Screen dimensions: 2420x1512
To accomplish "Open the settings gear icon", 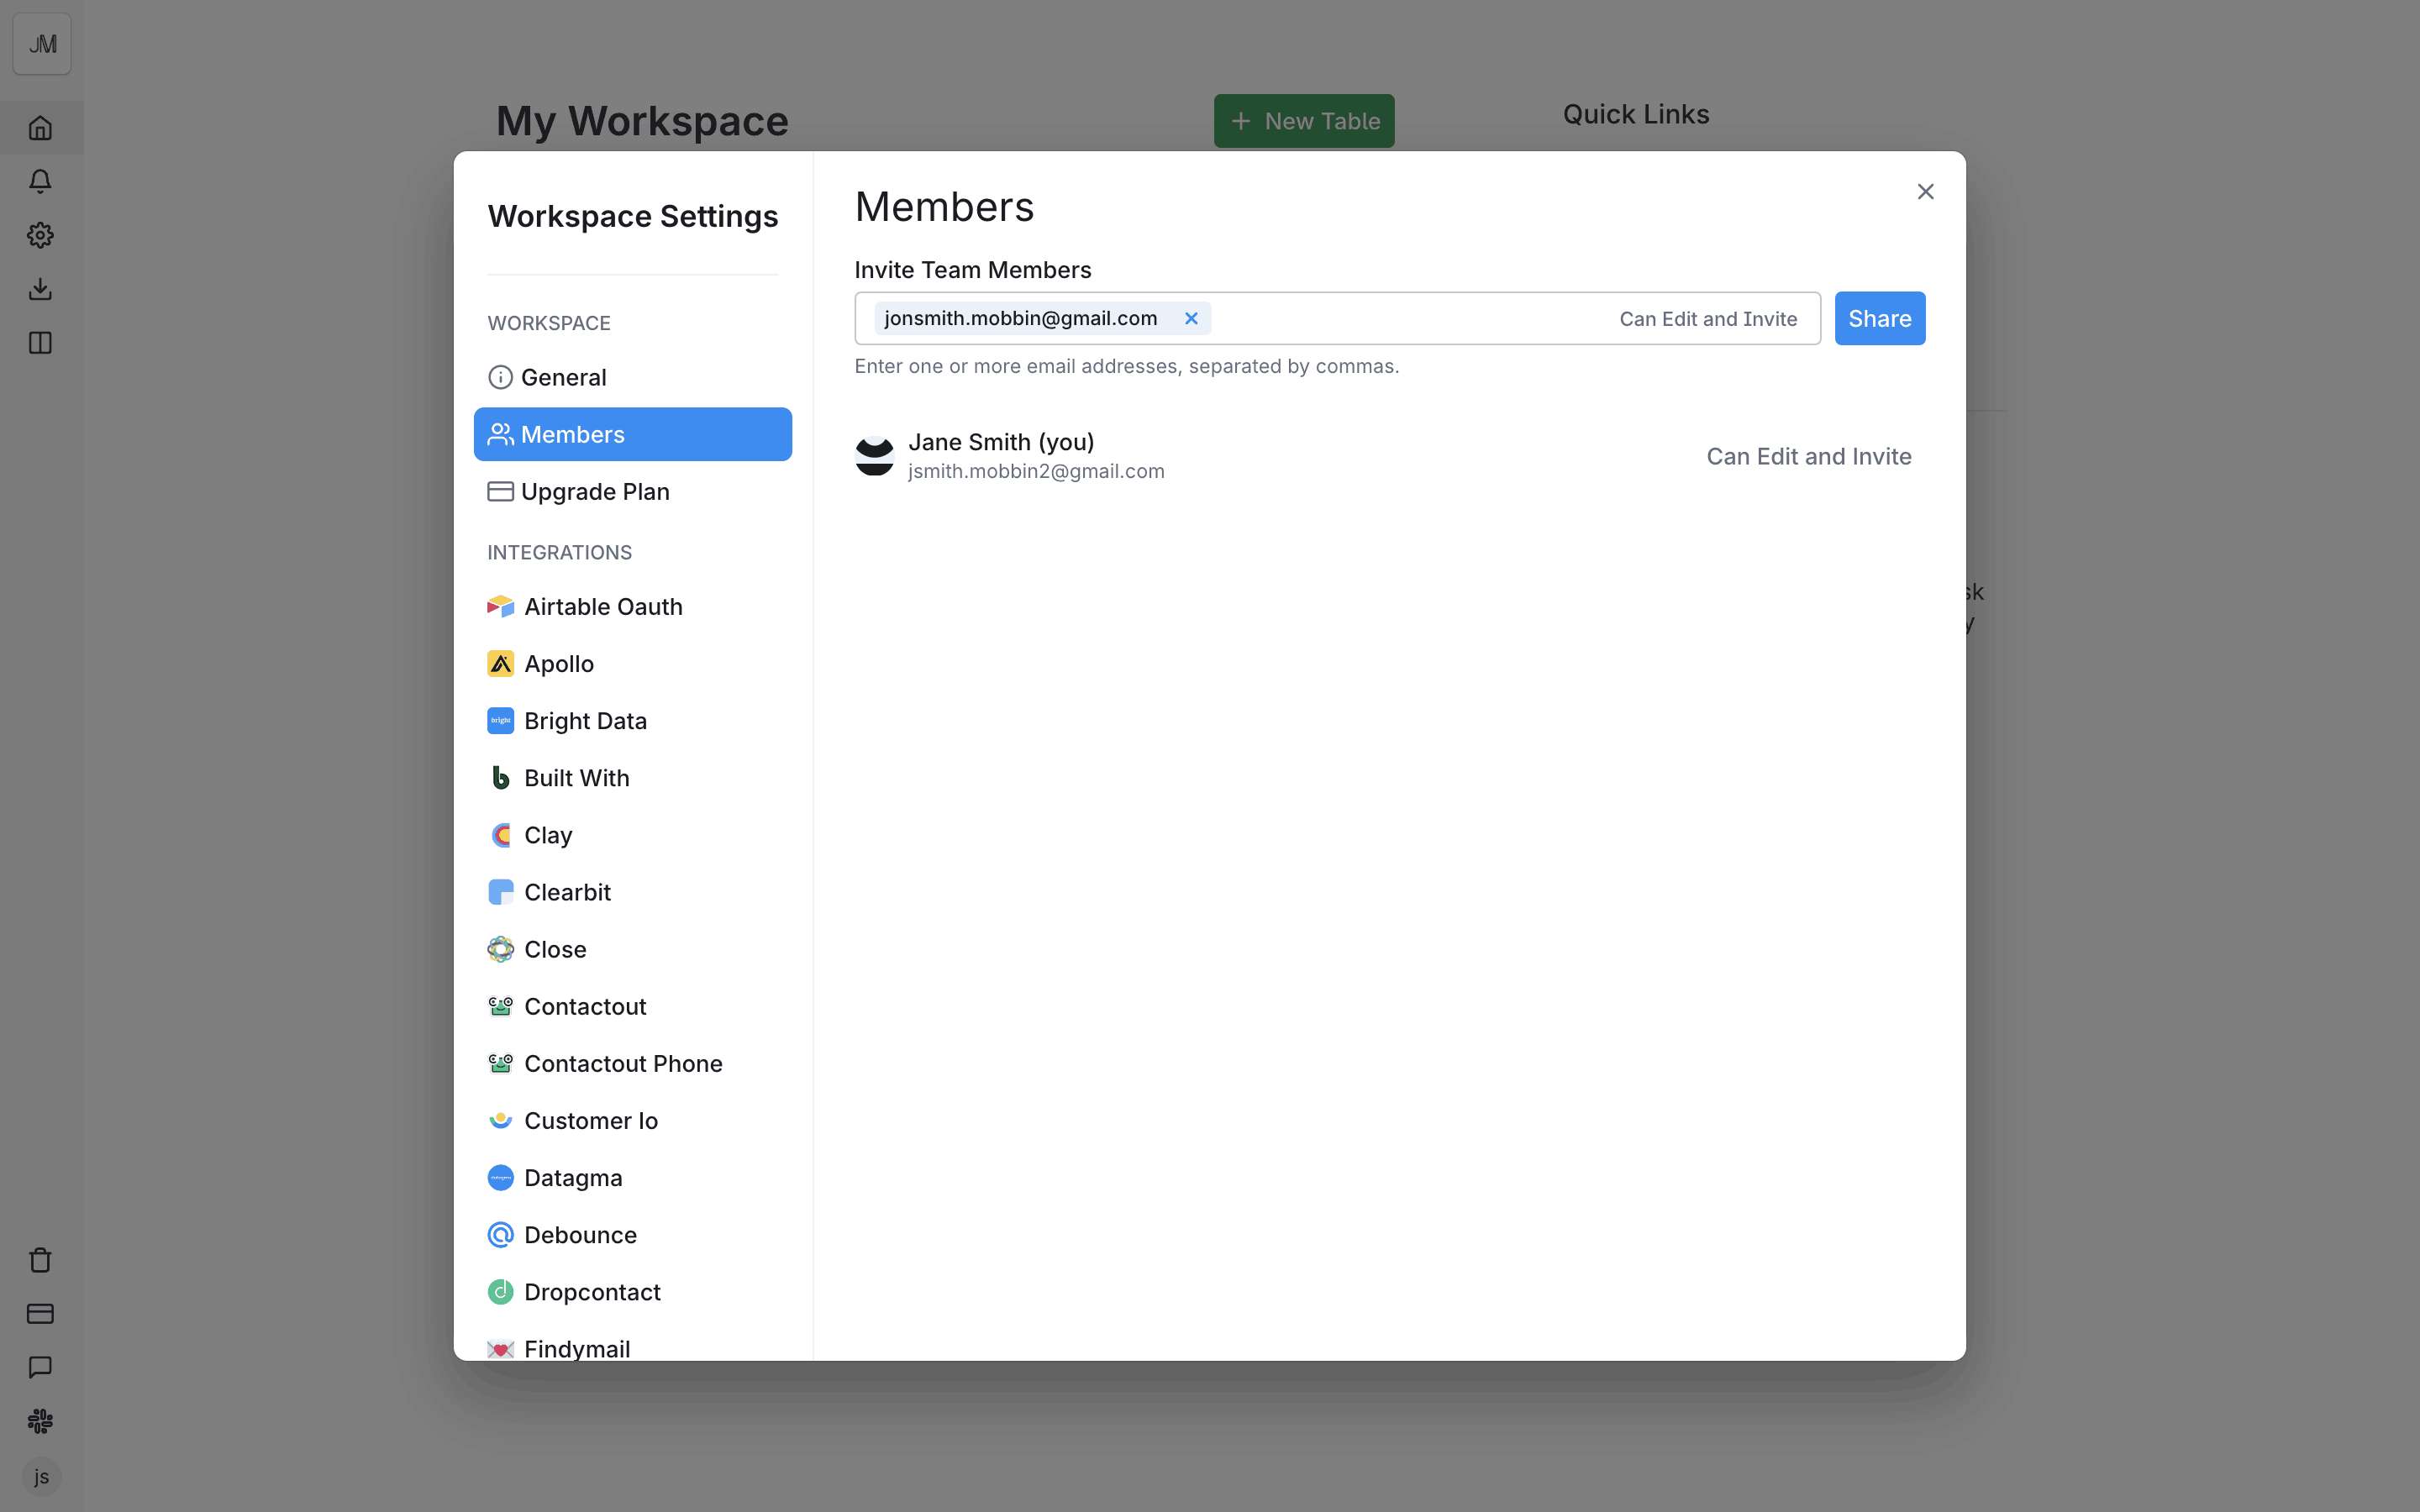I will point(40,235).
